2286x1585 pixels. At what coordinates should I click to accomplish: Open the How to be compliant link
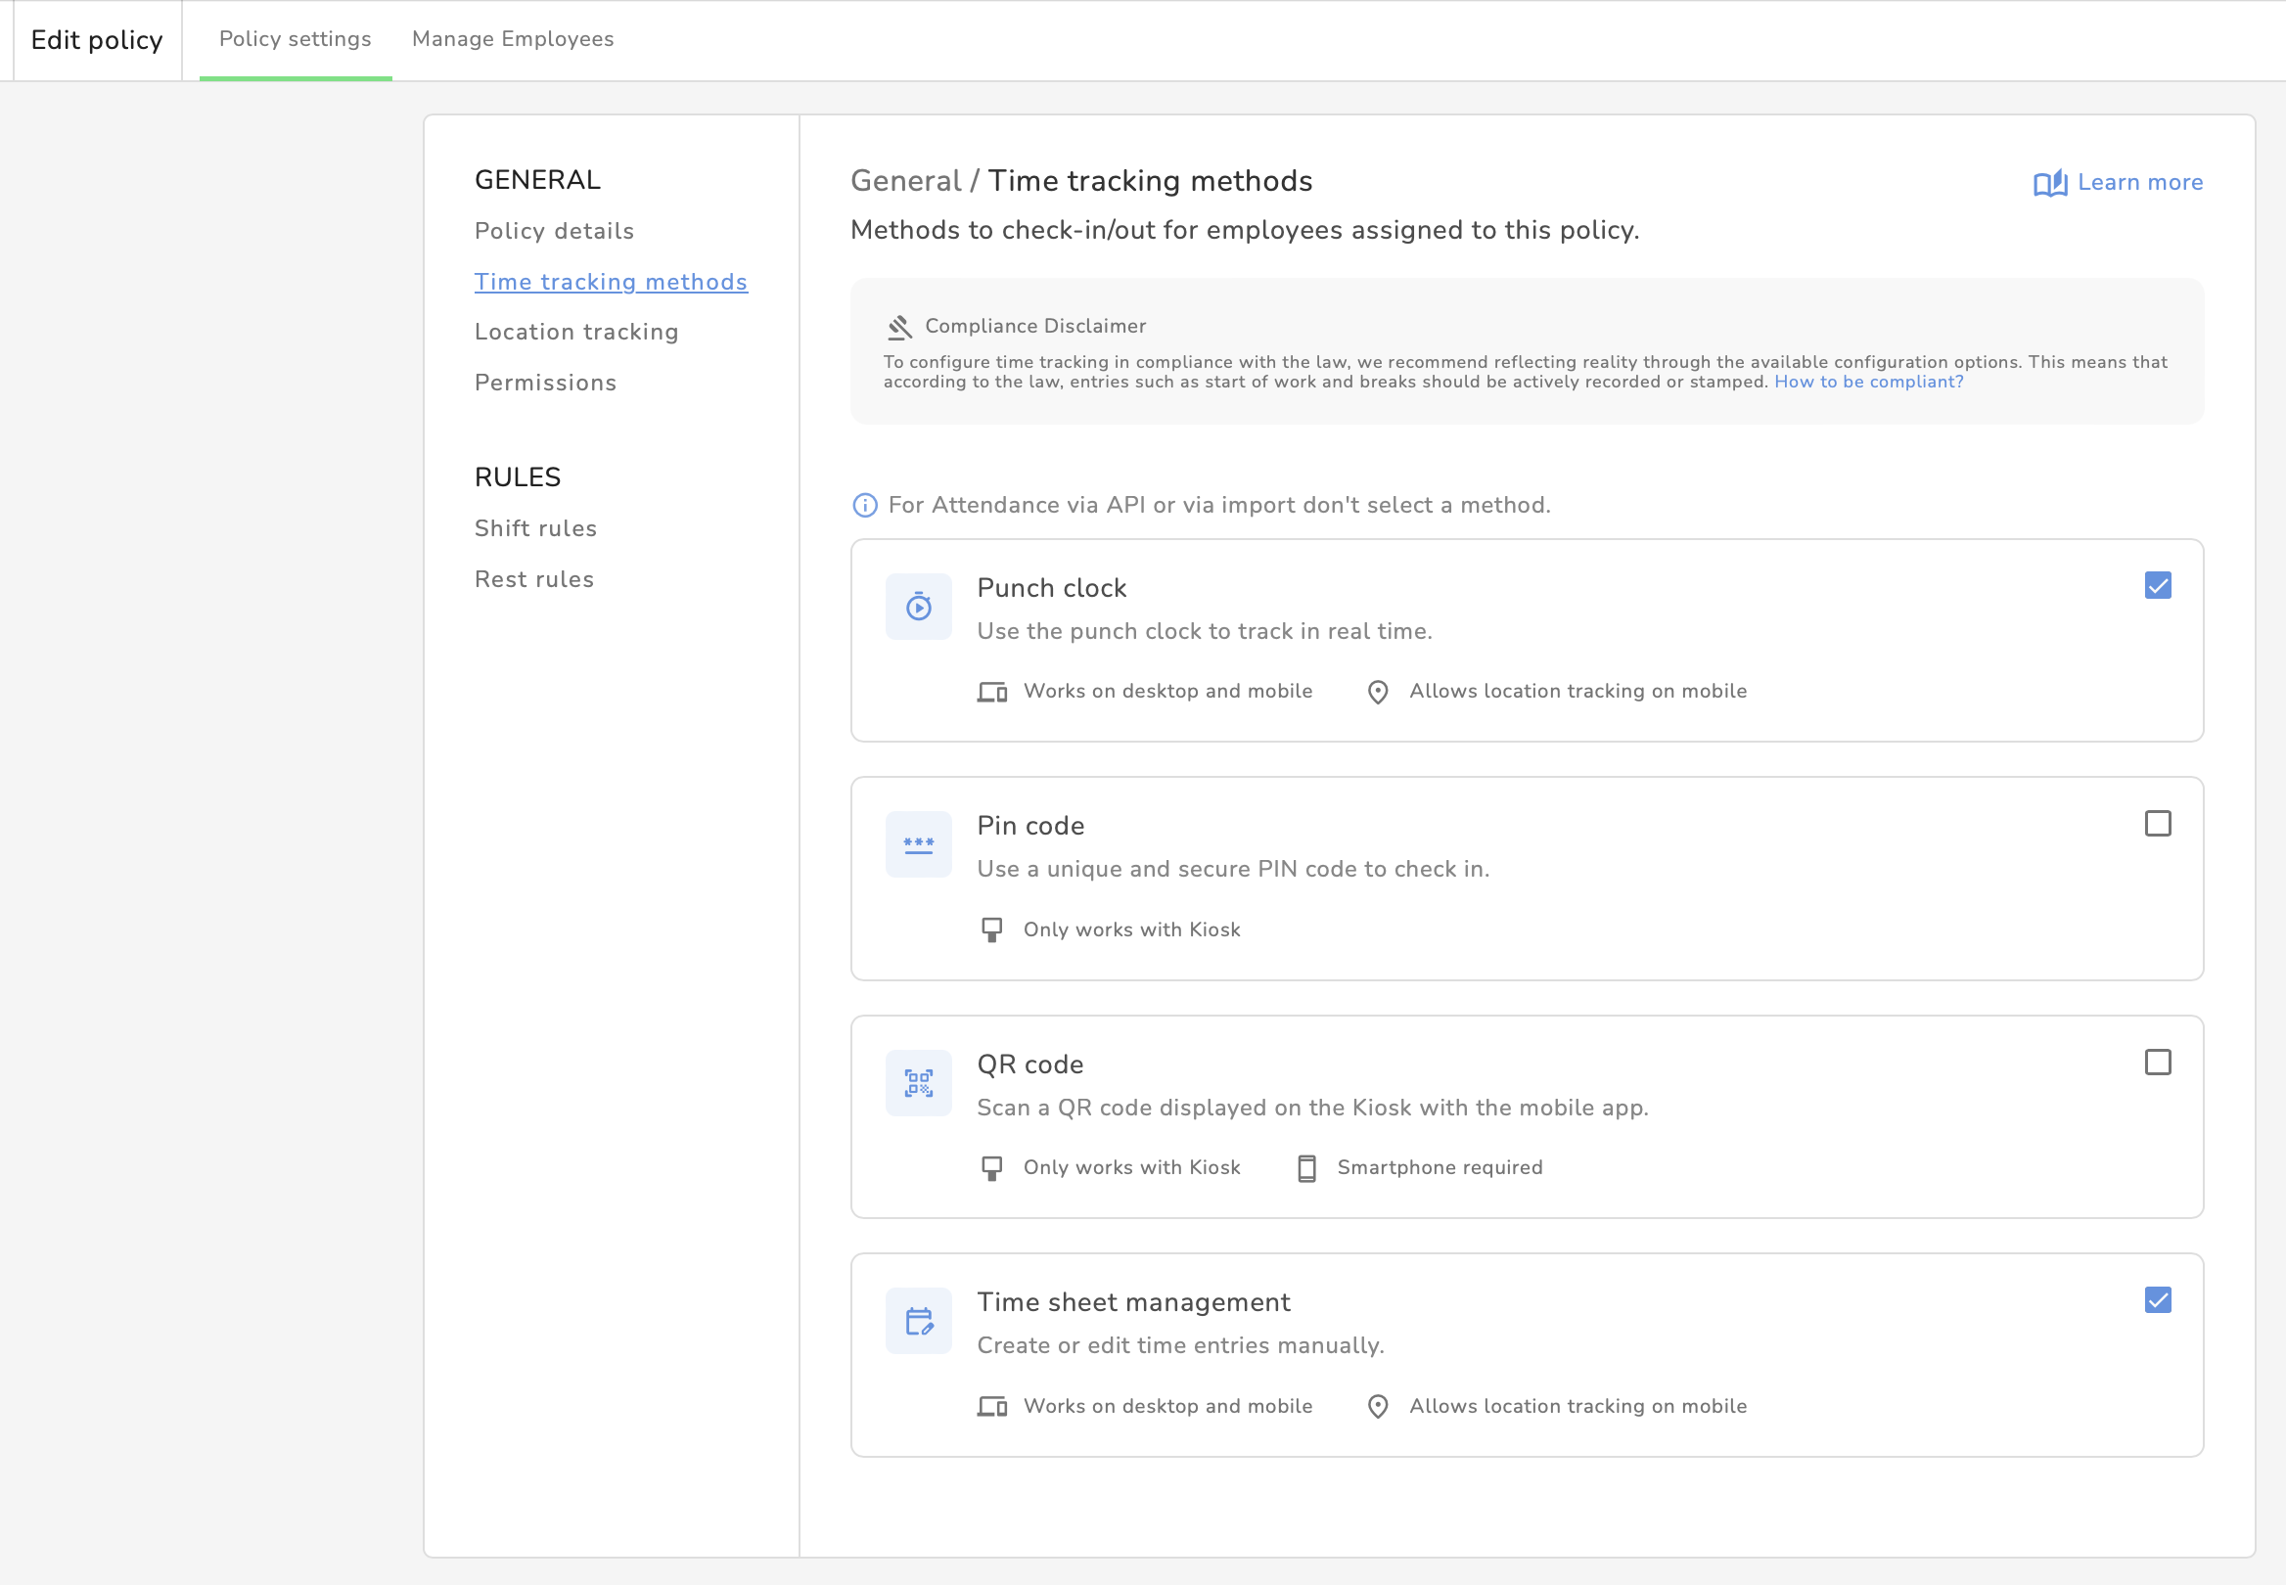(x=1868, y=382)
